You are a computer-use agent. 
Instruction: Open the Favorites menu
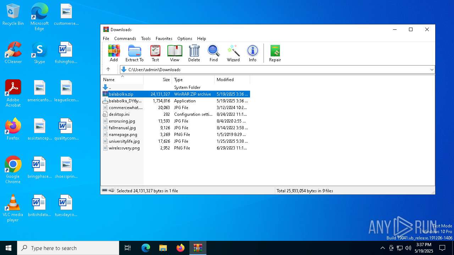pos(164,38)
